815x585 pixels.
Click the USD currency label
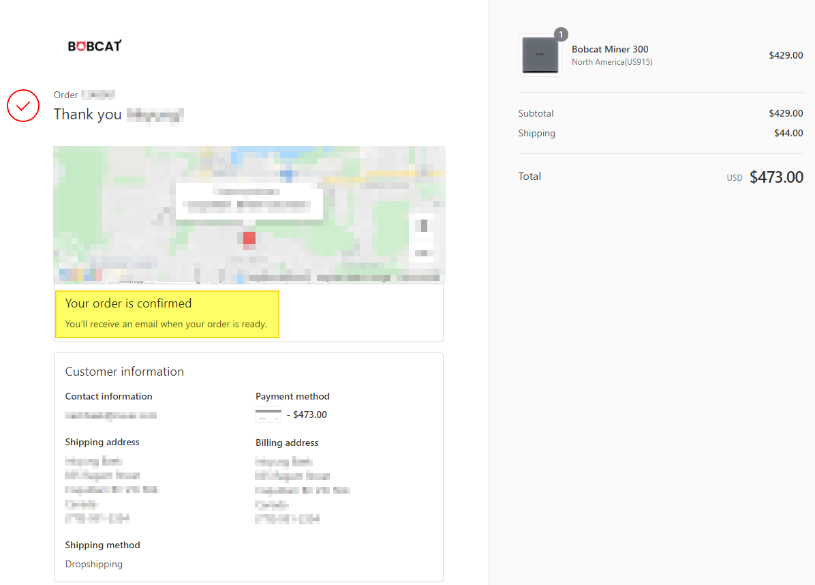pos(734,178)
